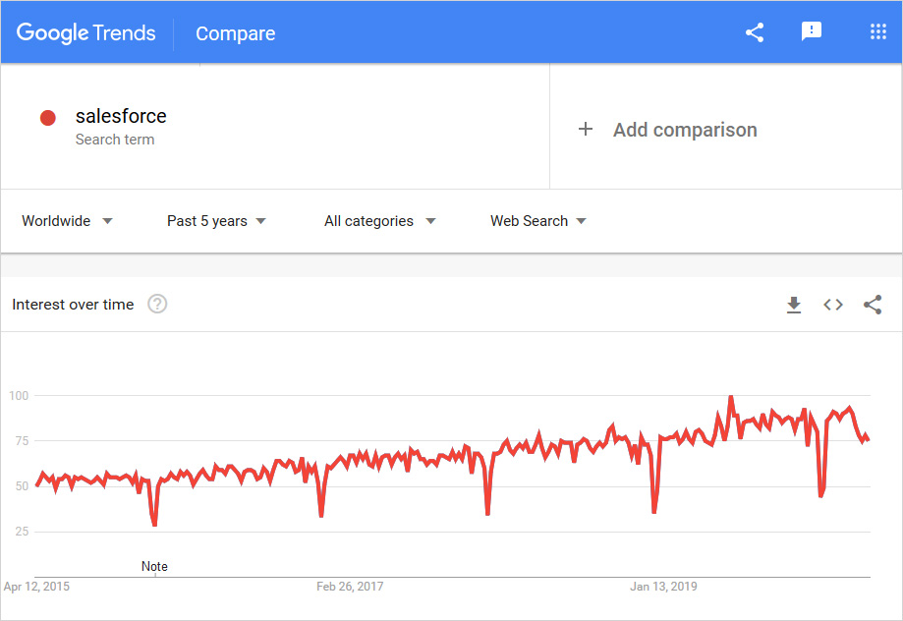This screenshot has width=903, height=621.
Task: Share the Interest over time chart
Action: [873, 305]
